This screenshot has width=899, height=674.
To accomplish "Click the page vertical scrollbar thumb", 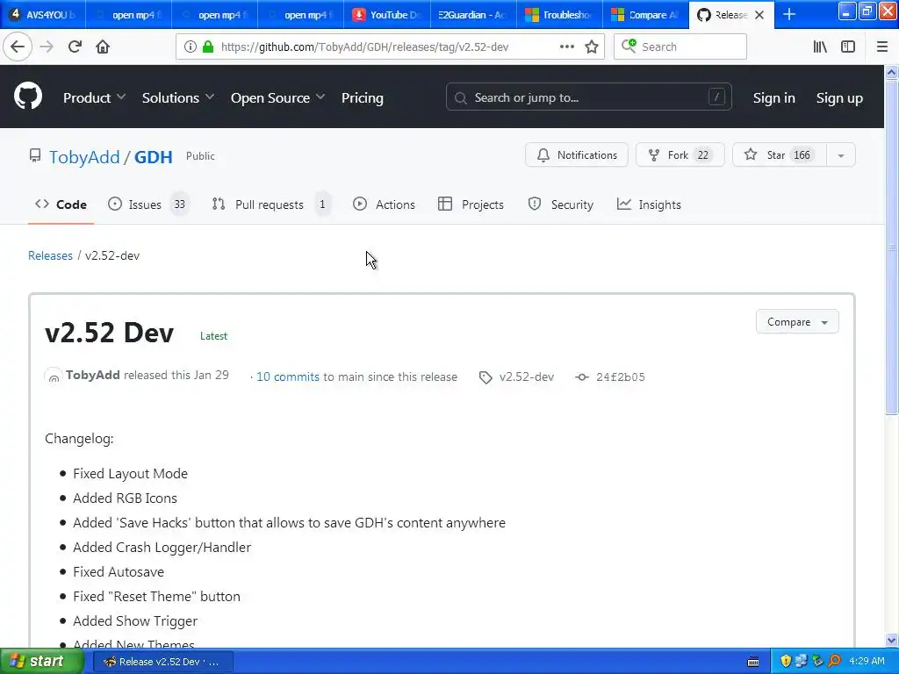I will pyautogui.click(x=892, y=247).
